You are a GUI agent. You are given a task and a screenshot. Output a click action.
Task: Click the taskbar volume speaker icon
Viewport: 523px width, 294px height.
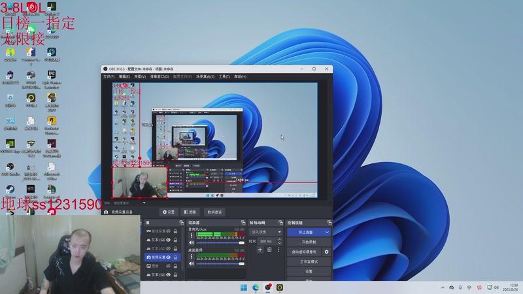(496, 287)
